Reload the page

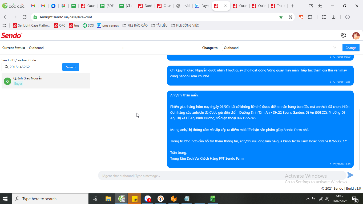pyautogui.click(x=25, y=17)
